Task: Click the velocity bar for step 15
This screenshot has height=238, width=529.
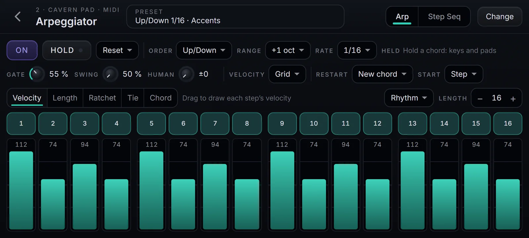Action: (x=476, y=197)
